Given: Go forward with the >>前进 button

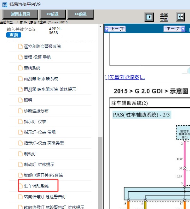Looking at the screenshot, I should pos(80,14).
